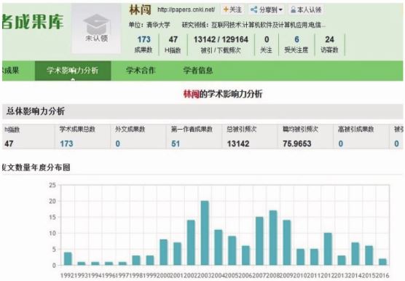This screenshot has height=281, width=405.
Task: Click the 外文成果数 value 0
Action: coord(117,143)
